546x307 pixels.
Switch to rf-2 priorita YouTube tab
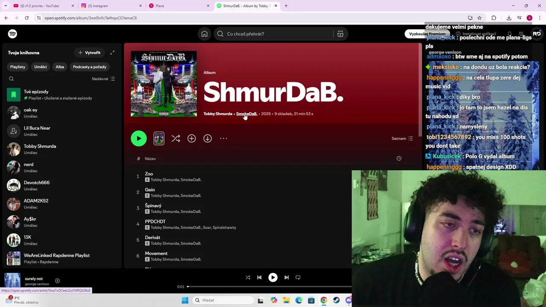coord(43,6)
